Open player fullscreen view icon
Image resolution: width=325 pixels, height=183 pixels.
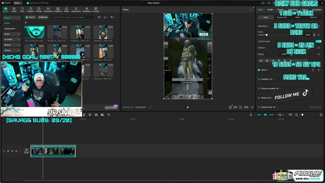click(x=252, y=107)
